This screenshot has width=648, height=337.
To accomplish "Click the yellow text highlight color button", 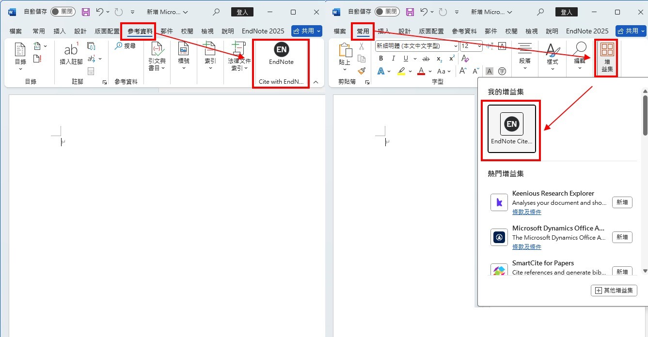I will pyautogui.click(x=401, y=71).
